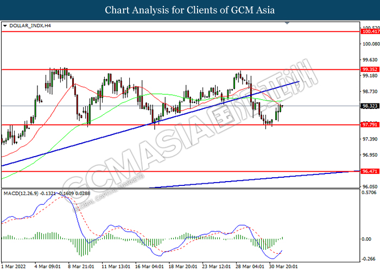The image size is (380, 271).
Task: Click the 30 Mar 20:01 time label
Action: pyautogui.click(x=283, y=267)
